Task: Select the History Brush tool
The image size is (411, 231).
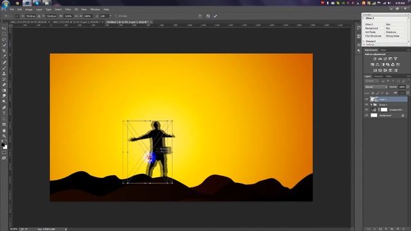Action: pyautogui.click(x=4, y=79)
